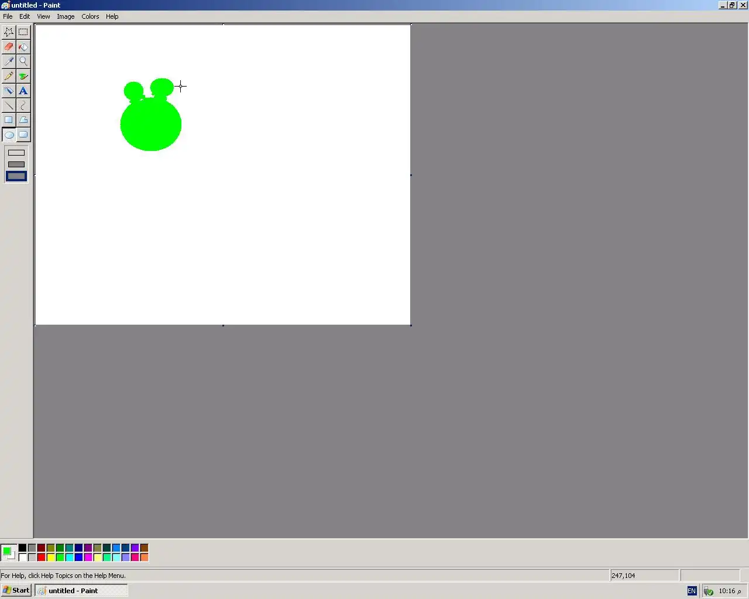
Task: Pick the teal color swatch
Action: pyautogui.click(x=69, y=548)
